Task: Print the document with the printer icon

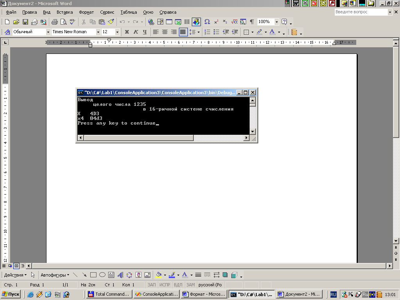Action: coord(54,22)
